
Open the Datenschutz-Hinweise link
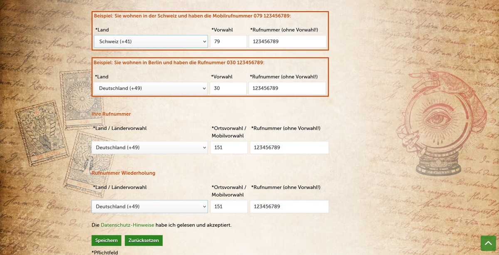(127, 225)
